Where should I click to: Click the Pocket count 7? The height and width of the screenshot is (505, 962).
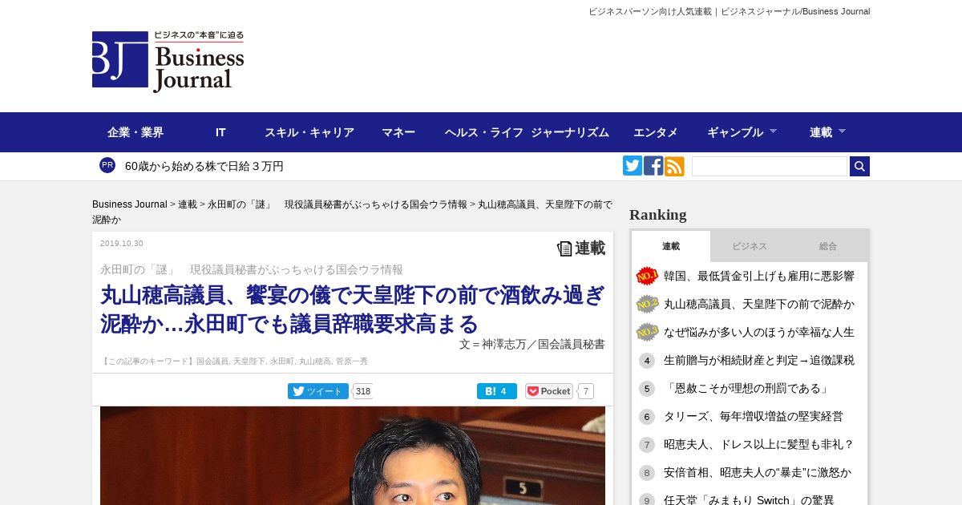click(x=586, y=391)
